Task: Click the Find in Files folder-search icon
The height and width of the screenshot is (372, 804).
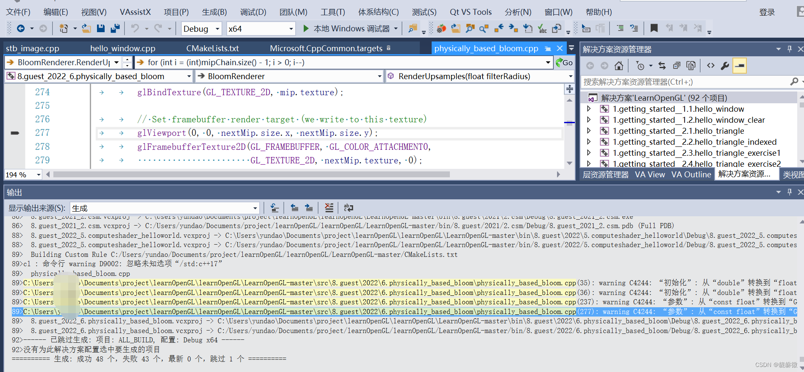Action: point(412,28)
